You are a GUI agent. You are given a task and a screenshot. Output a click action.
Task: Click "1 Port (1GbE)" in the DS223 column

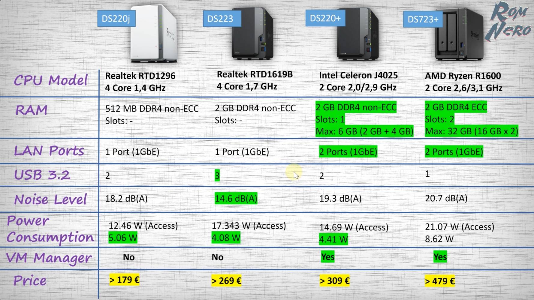(x=242, y=152)
